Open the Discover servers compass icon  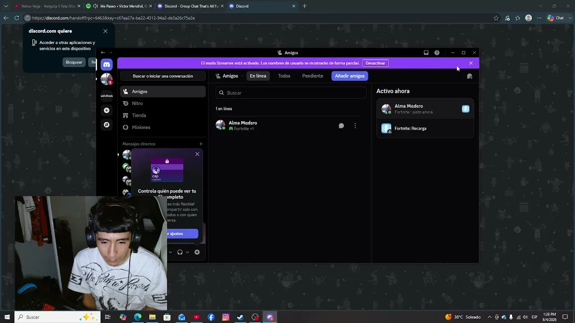(106, 125)
